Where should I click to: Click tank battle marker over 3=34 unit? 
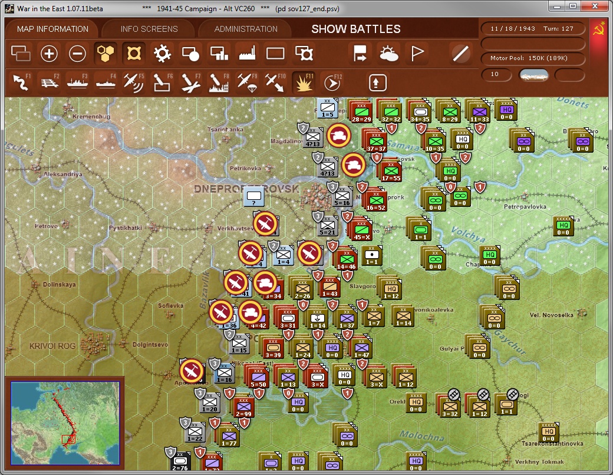265,283
